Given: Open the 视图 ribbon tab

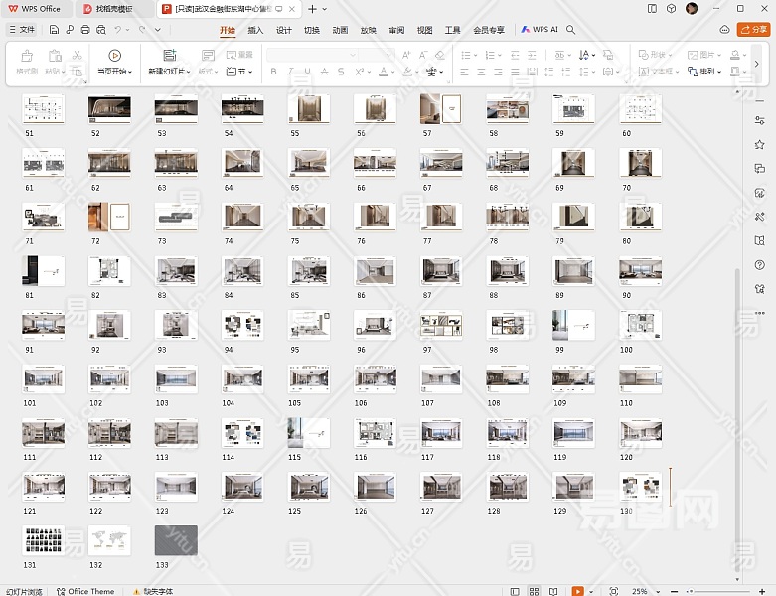Looking at the screenshot, I should pos(424,30).
